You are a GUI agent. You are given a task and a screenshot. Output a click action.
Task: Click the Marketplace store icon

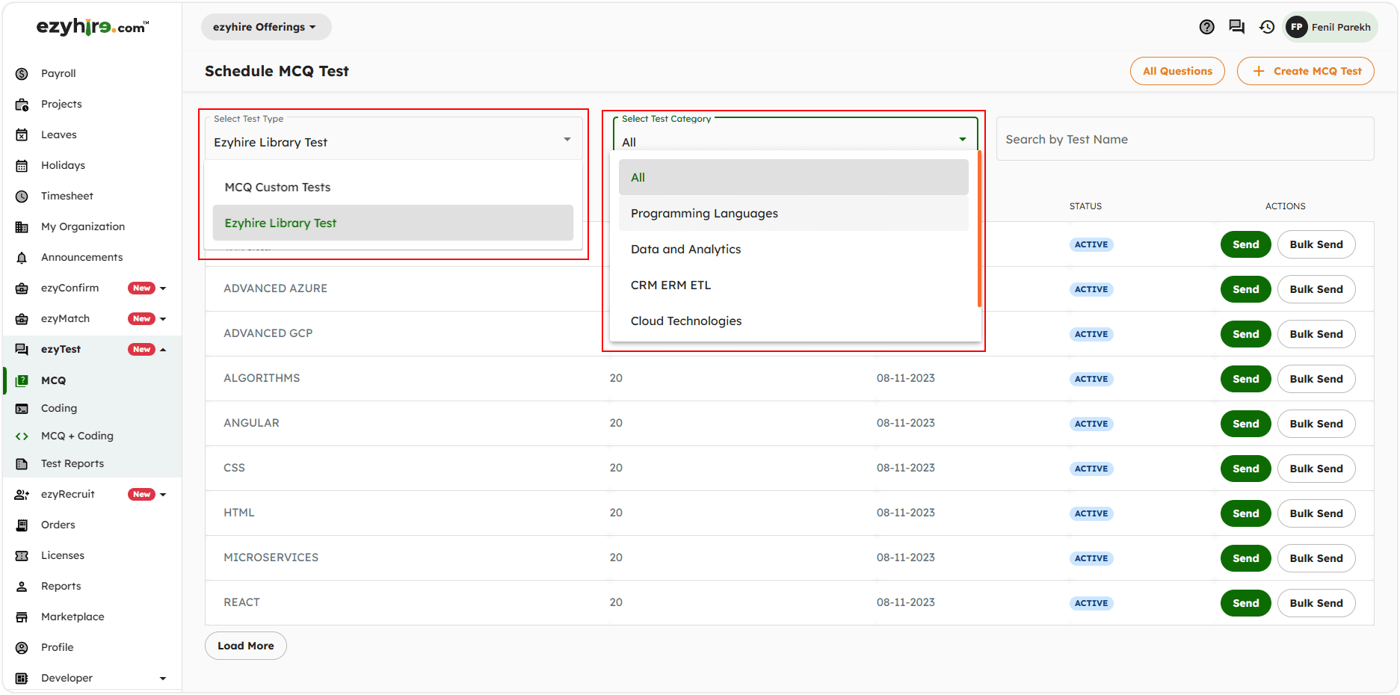22,617
